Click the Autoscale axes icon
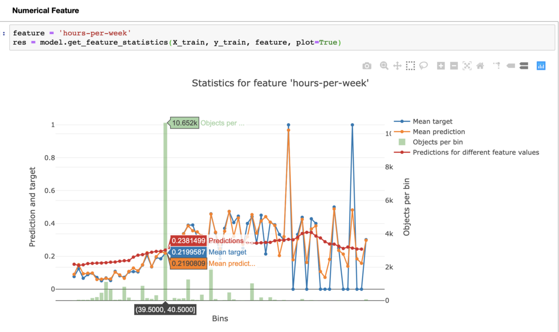 (467, 66)
